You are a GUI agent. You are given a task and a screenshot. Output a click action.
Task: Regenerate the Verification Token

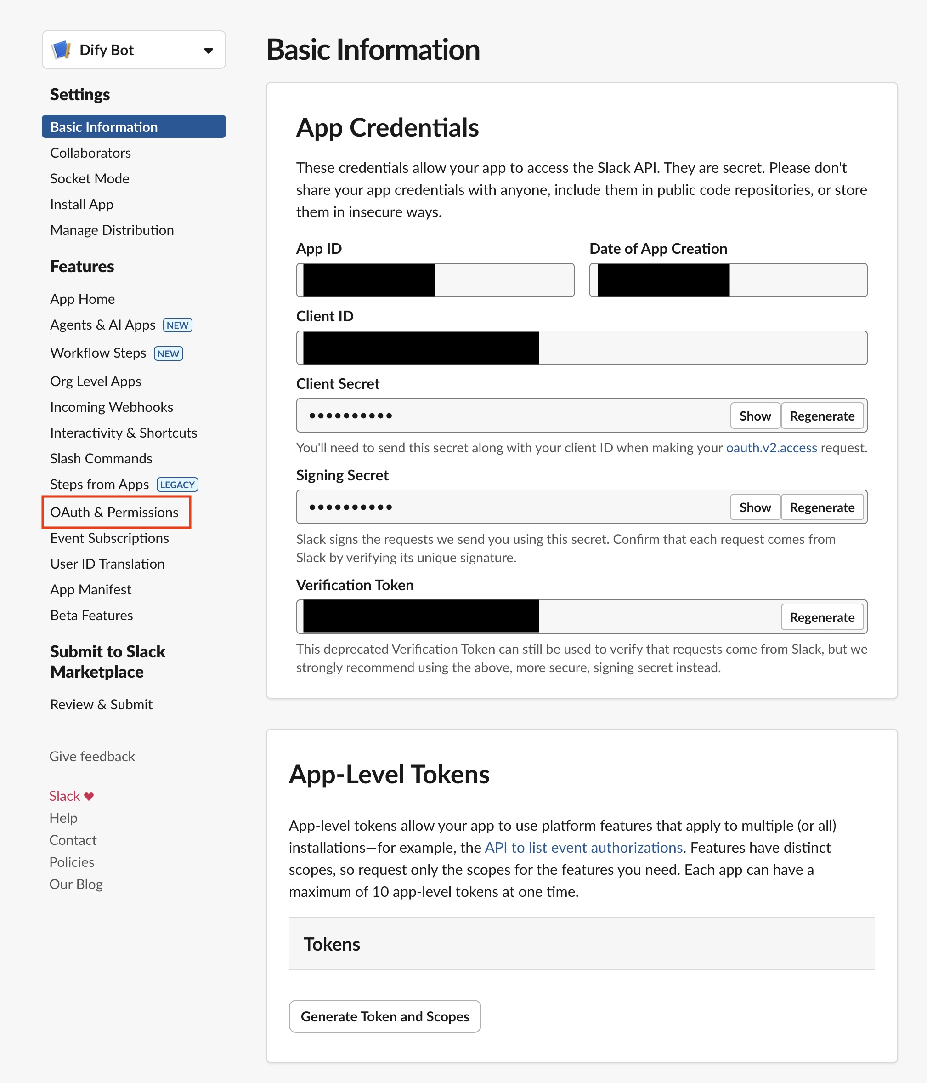pyautogui.click(x=821, y=617)
